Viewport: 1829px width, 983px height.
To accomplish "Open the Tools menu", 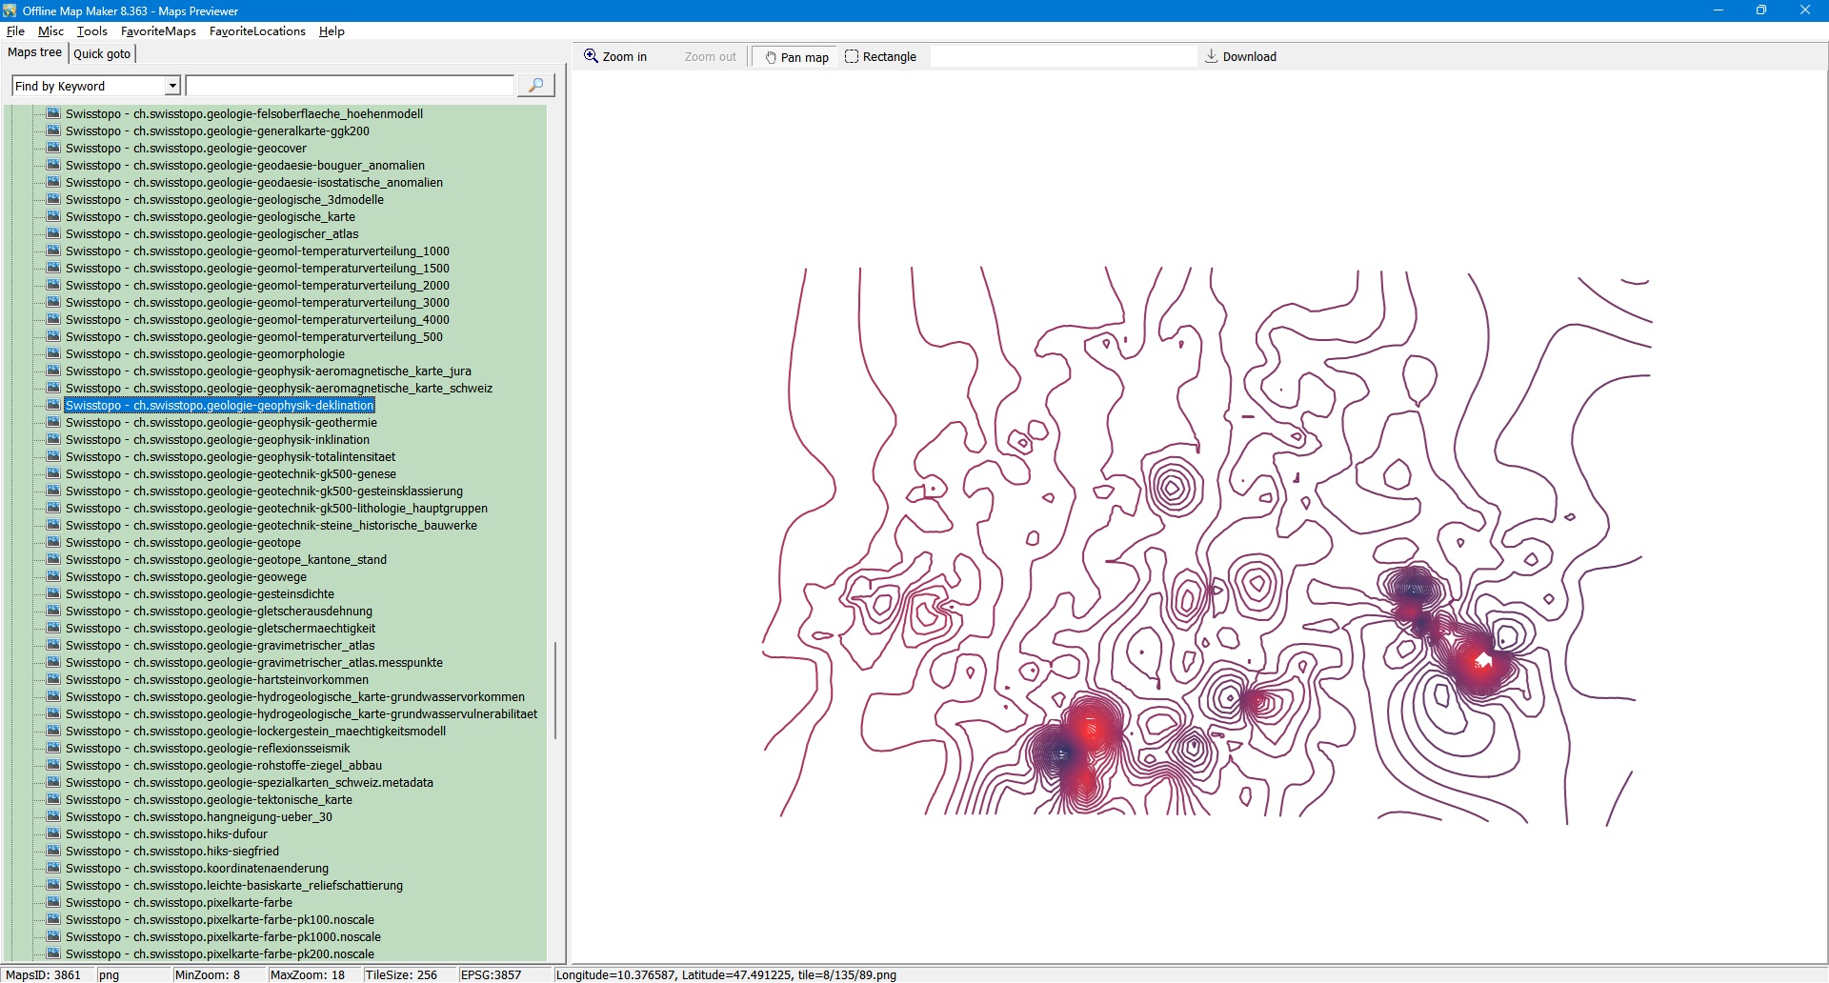I will [x=91, y=31].
